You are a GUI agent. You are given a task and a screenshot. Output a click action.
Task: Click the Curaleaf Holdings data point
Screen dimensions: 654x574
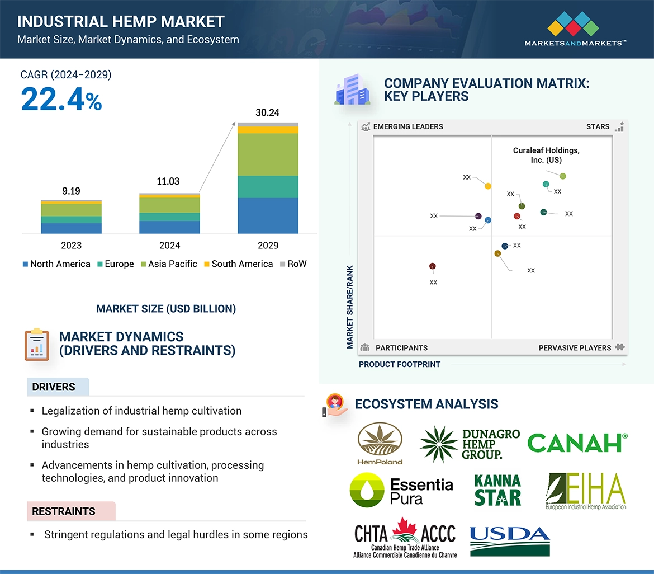click(563, 176)
